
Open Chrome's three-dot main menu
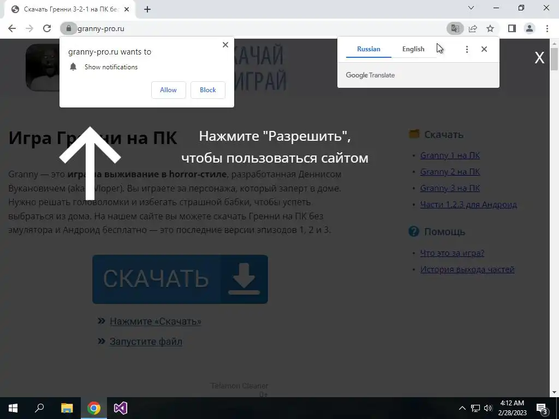click(547, 28)
